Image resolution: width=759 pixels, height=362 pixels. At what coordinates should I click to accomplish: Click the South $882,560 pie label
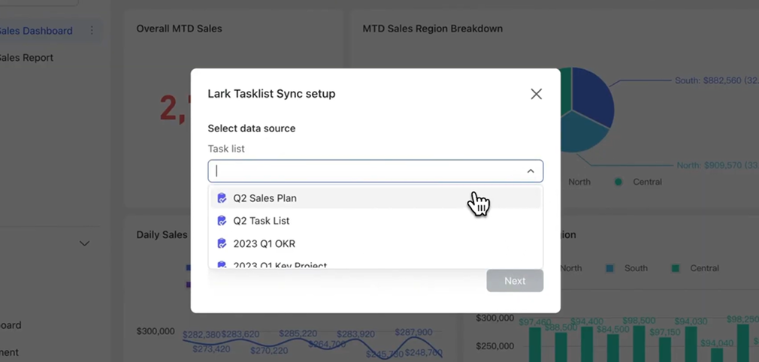(716, 80)
